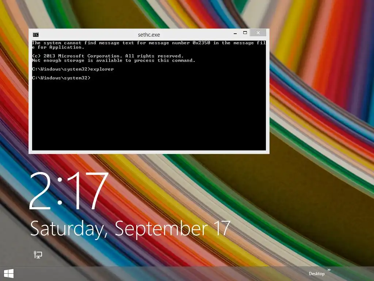This screenshot has width=374, height=281.
Task: Expand the Desktop toolbar chevron
Action: (329, 270)
